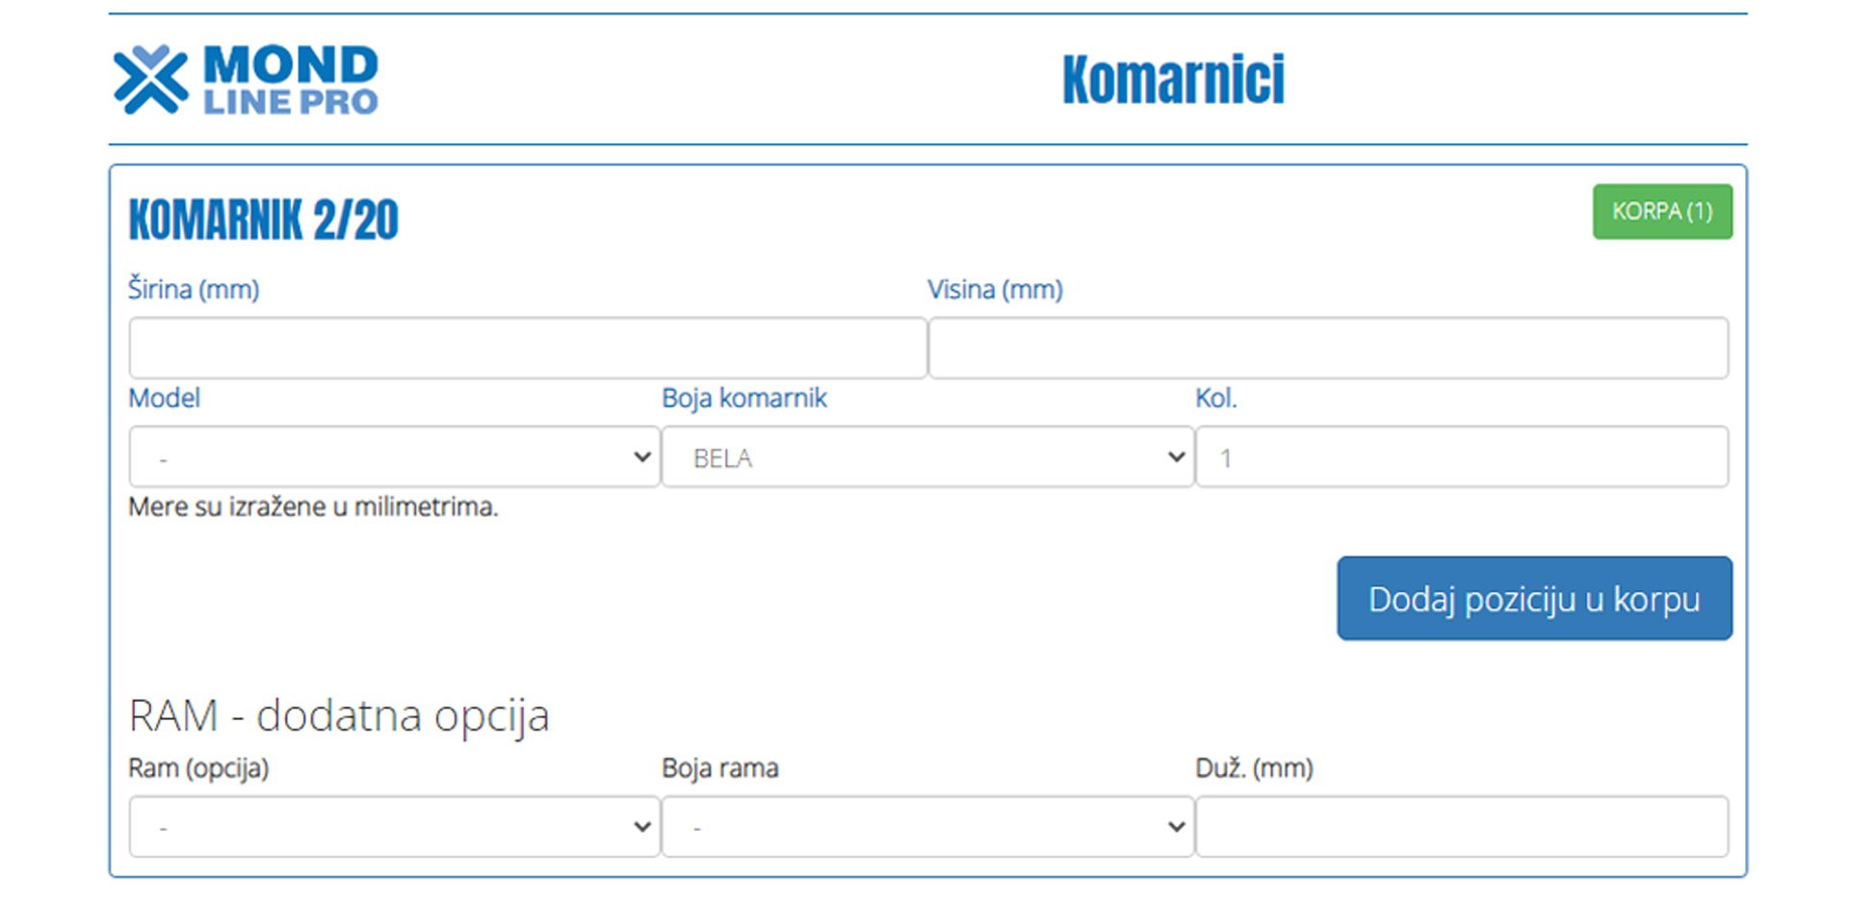Click the Model dropdown chevron arrow
This screenshot has height=905, width=1849.
(x=642, y=457)
